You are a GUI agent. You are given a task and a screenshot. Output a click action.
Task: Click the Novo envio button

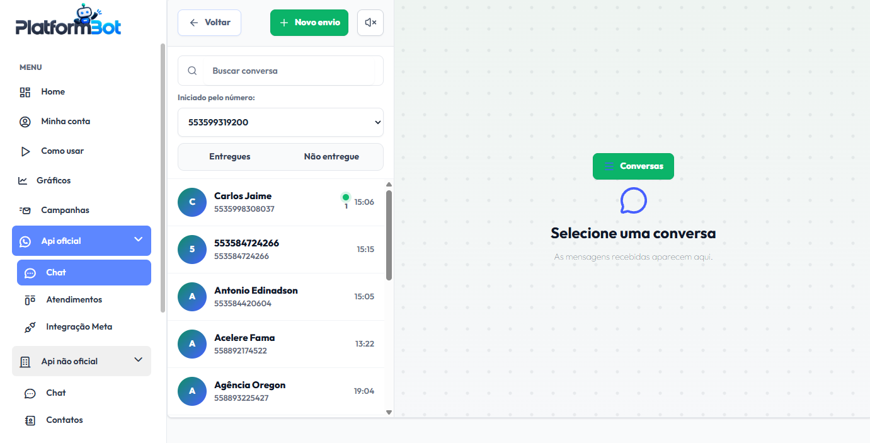pos(309,23)
